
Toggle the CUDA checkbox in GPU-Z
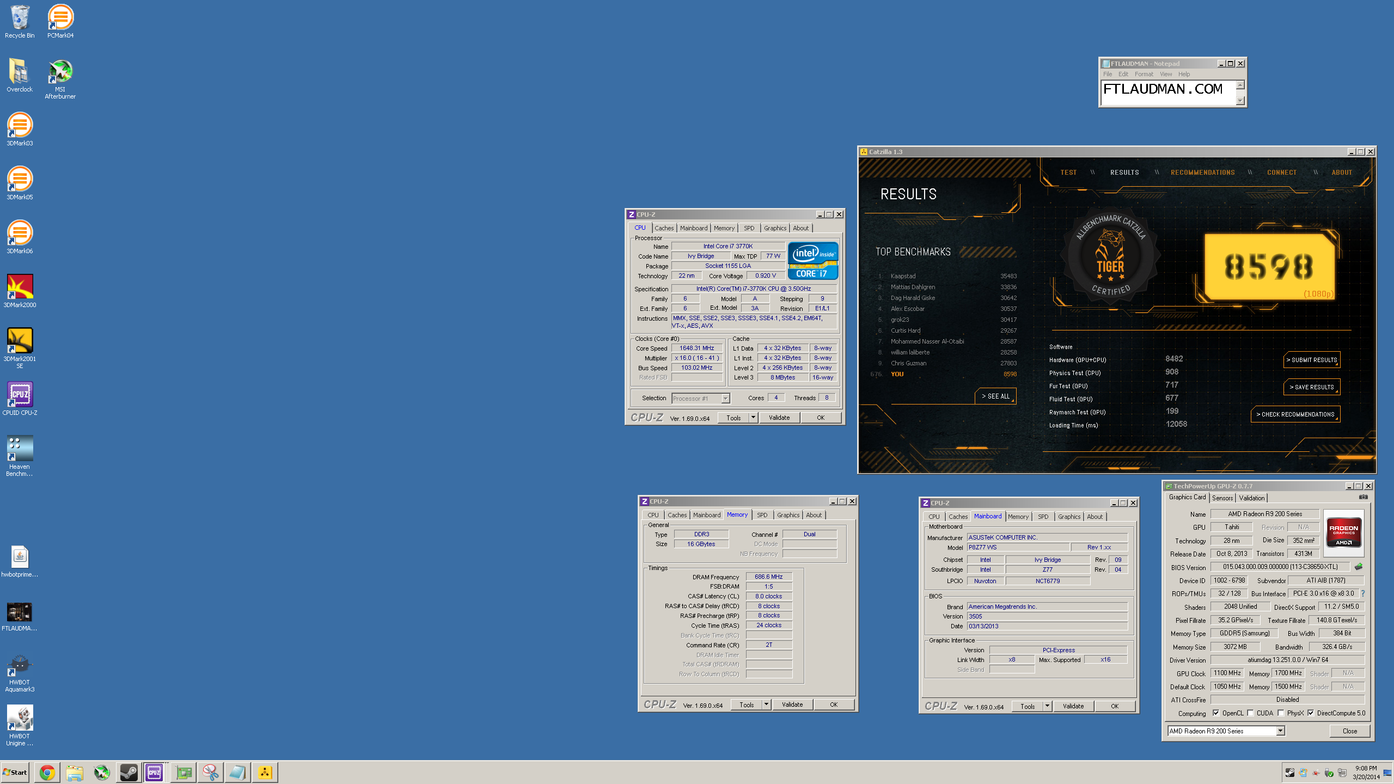1250,713
